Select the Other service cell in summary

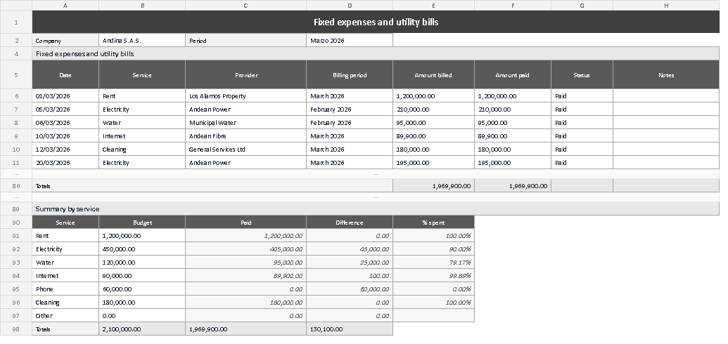click(x=65, y=316)
